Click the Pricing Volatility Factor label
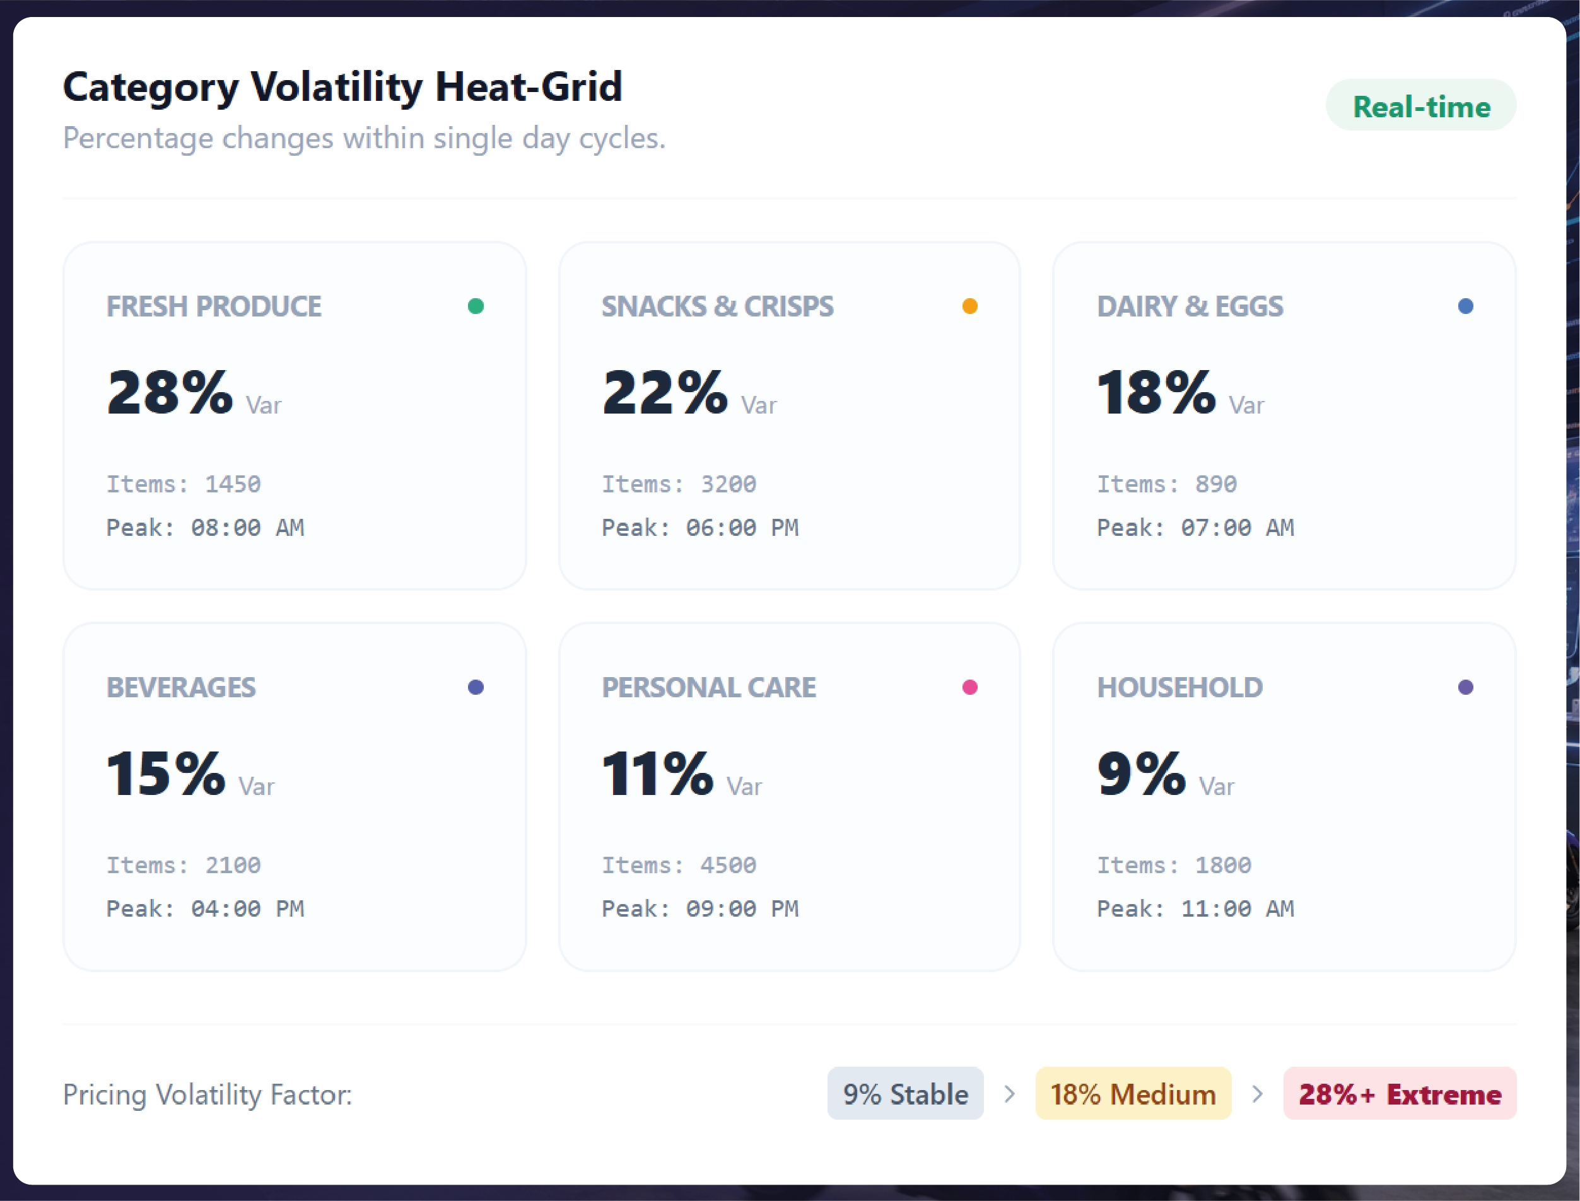The width and height of the screenshot is (1580, 1201). [x=208, y=1094]
